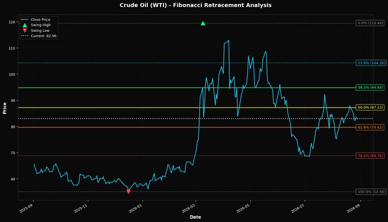Click Close Price line sample in legend
388x222 pixels.
click(x=25, y=20)
